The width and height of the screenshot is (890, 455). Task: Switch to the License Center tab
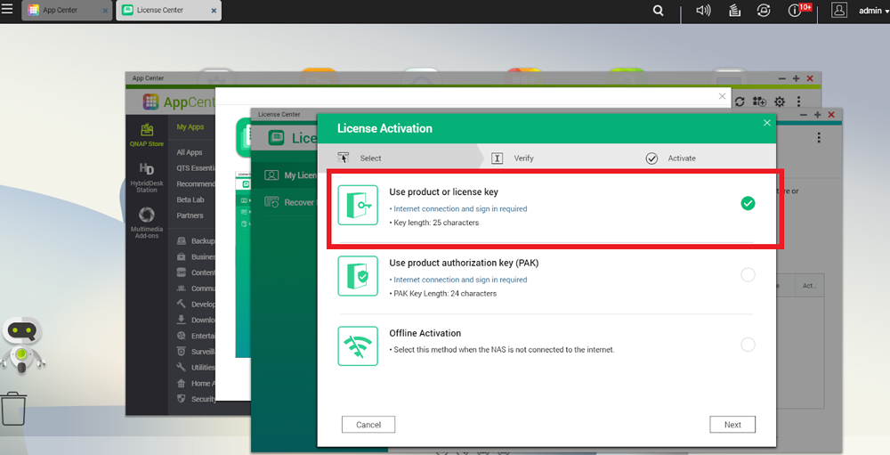167,11
